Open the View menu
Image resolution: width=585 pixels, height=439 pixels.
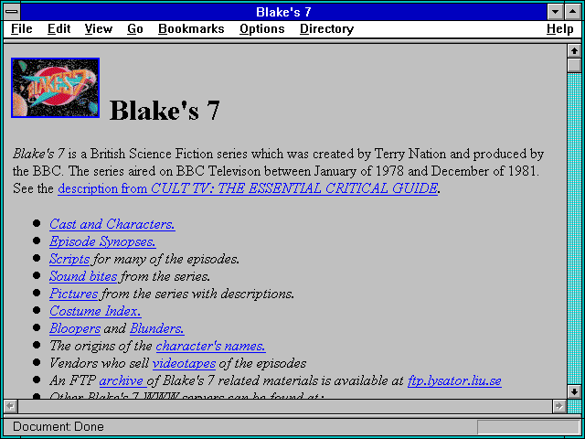point(99,29)
